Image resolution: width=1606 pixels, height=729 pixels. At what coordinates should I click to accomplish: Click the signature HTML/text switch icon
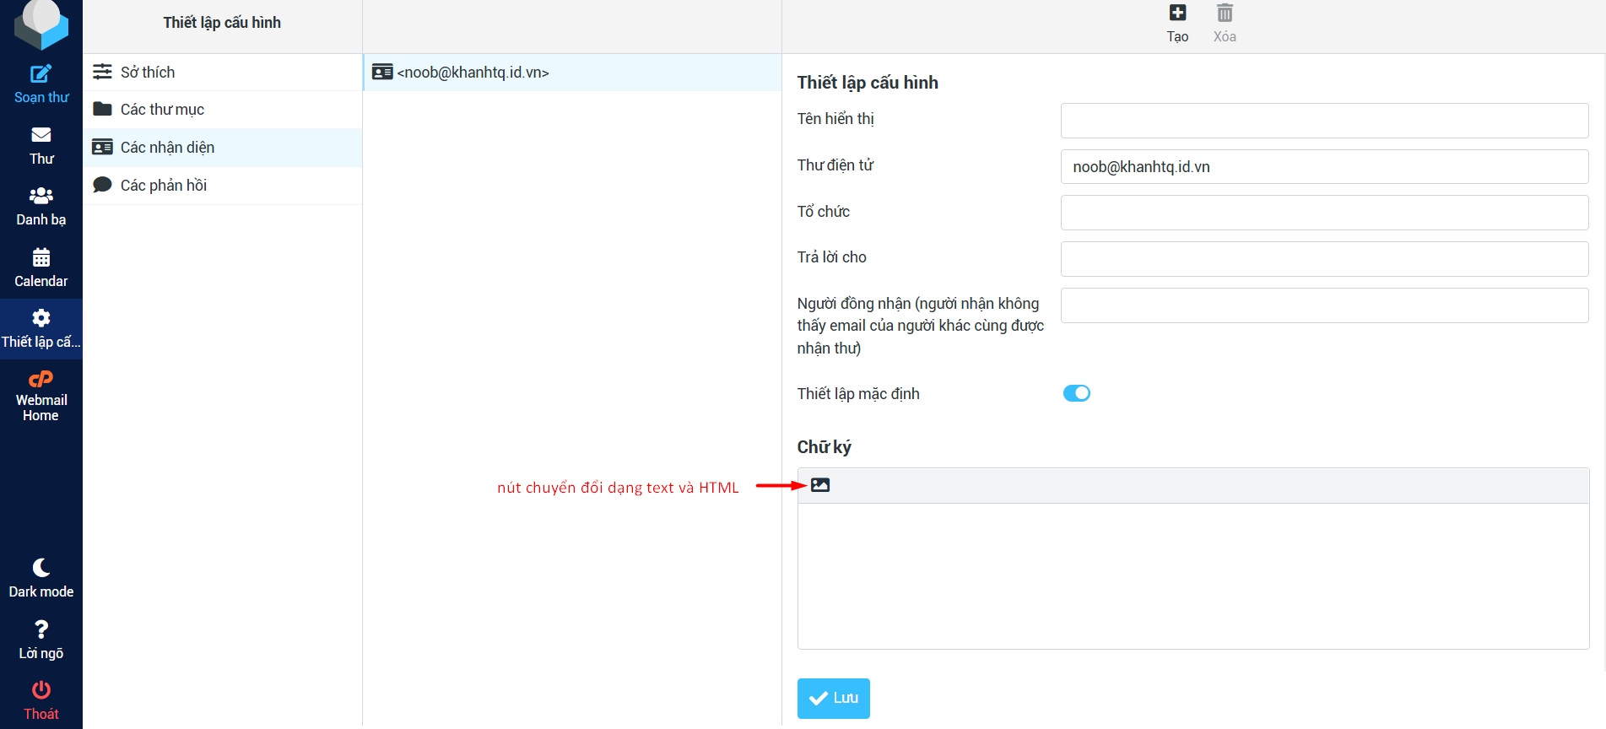pyautogui.click(x=820, y=485)
